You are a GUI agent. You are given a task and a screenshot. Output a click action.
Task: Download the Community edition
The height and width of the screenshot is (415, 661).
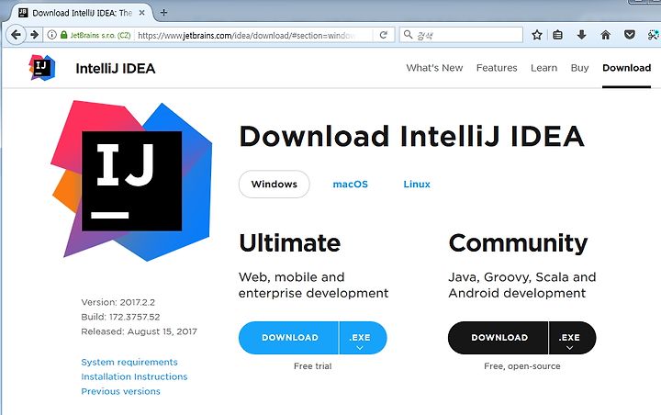(499, 337)
